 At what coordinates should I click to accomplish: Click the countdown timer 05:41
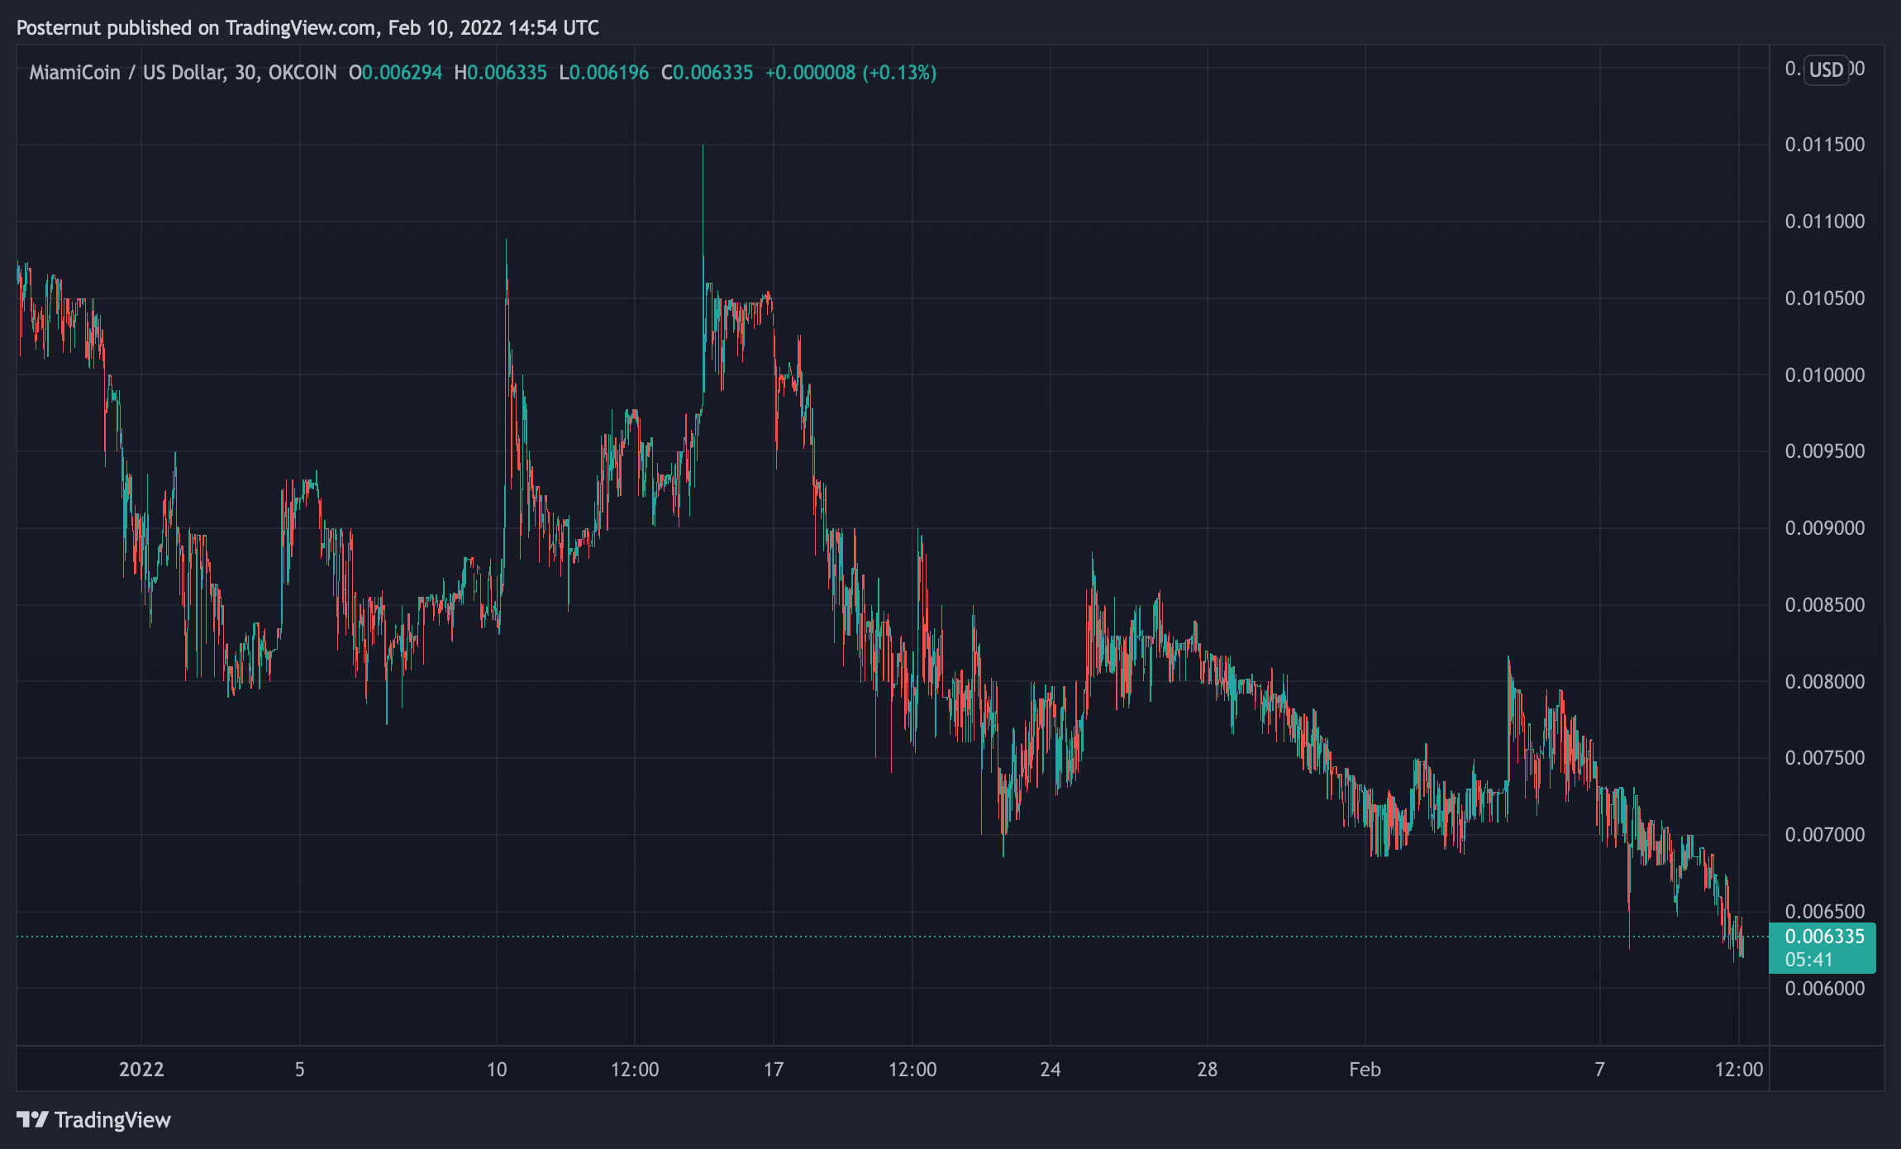[x=1809, y=960]
